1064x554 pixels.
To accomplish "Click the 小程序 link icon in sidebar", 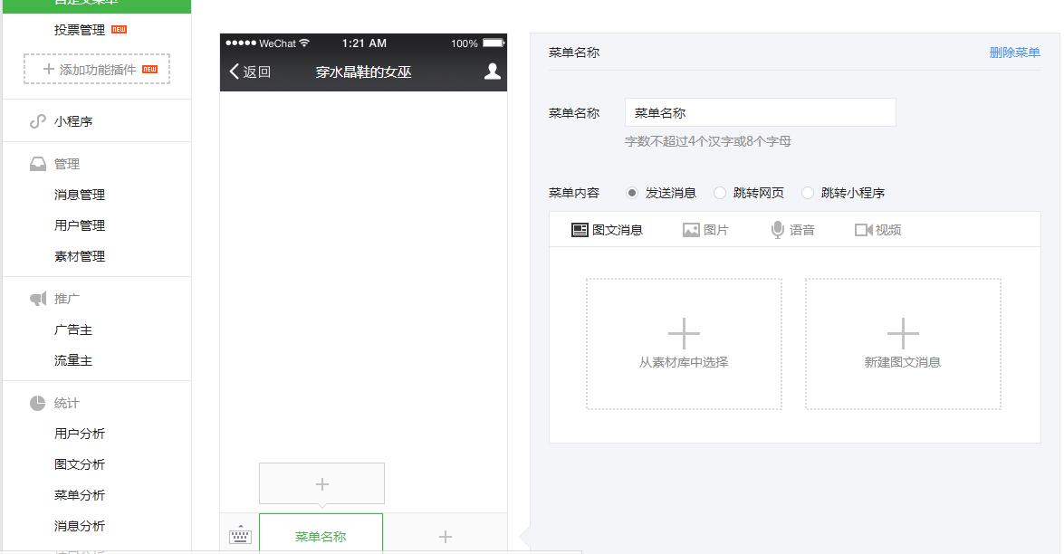I will click(x=38, y=121).
